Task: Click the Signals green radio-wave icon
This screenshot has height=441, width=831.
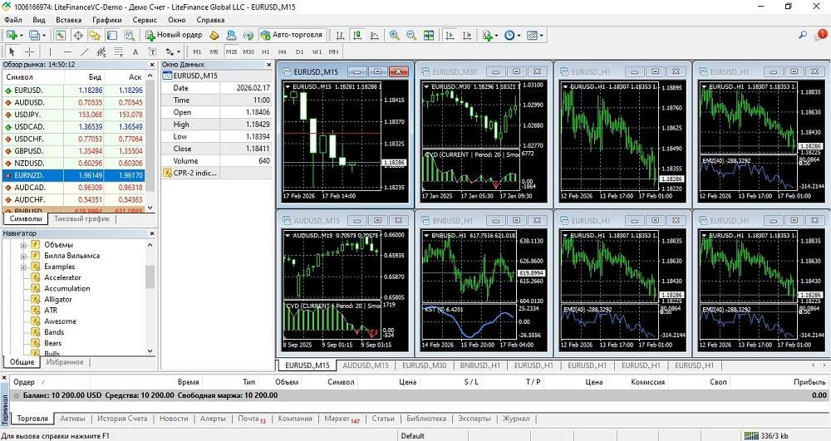Action: tap(248, 35)
